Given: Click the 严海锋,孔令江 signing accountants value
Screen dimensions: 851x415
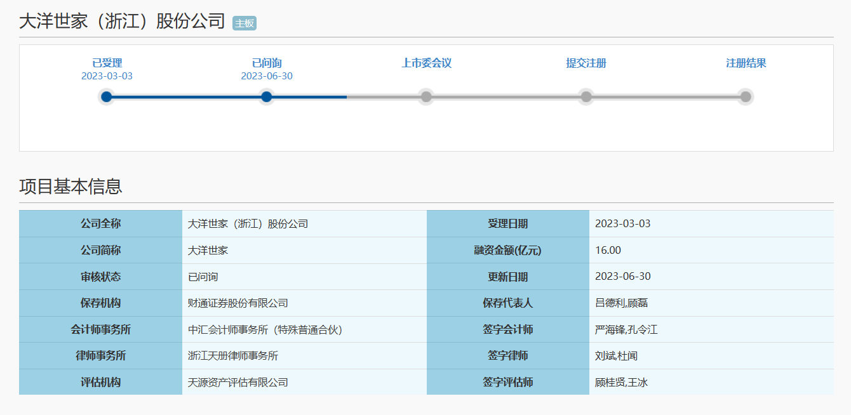Looking at the screenshot, I should click(x=626, y=330).
